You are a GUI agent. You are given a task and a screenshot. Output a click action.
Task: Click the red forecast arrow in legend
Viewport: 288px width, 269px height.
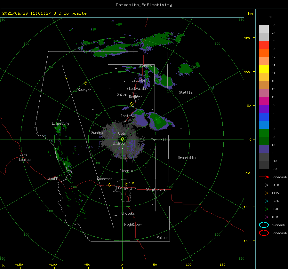264,177
